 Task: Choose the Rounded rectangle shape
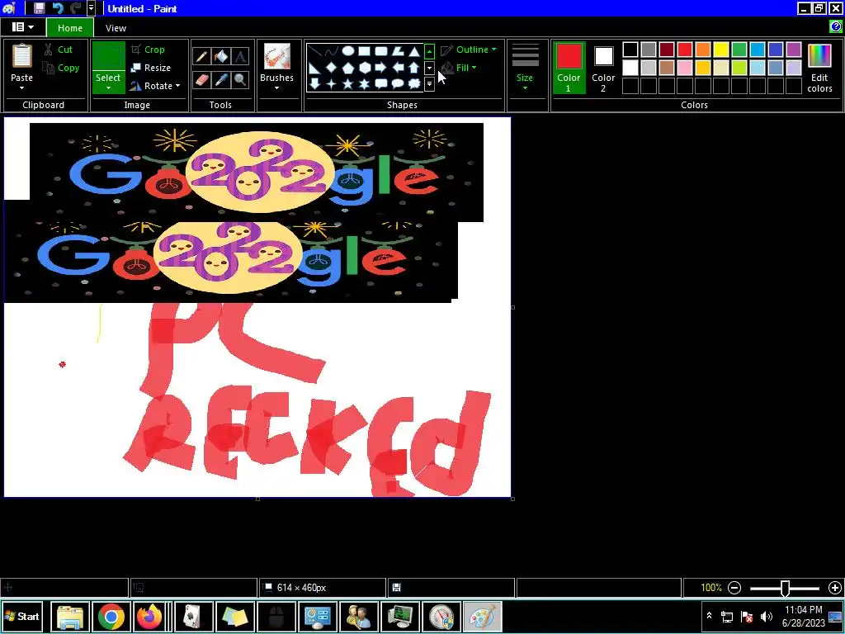(x=381, y=51)
